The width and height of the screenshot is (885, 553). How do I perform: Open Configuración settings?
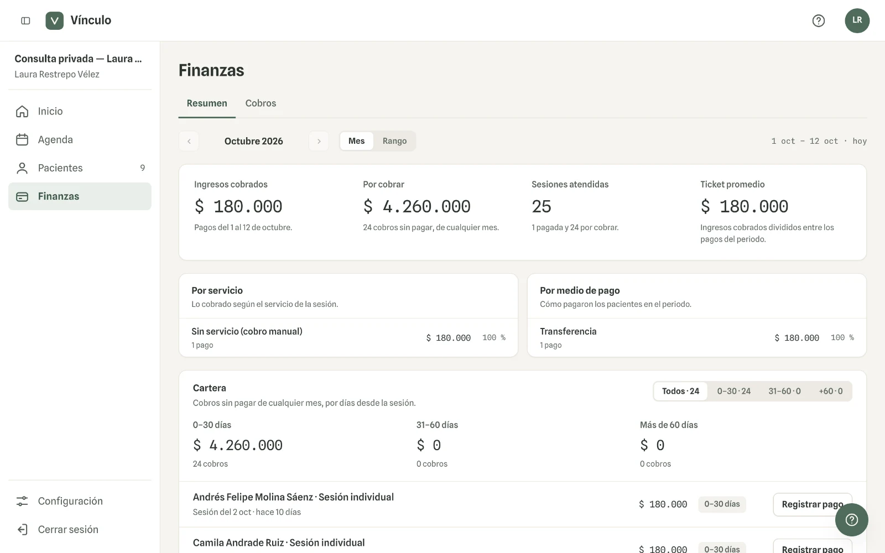(80, 501)
